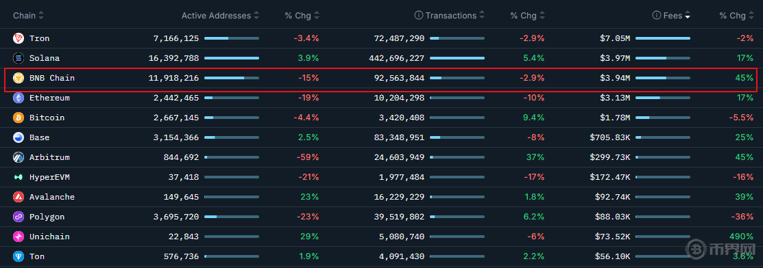The height and width of the screenshot is (268, 763).
Task: Click the Tron chain logo icon
Action: tap(19, 38)
